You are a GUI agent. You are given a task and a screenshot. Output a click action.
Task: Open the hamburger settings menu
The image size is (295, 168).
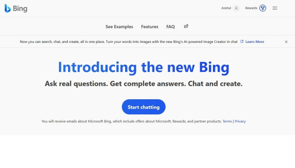275,8
